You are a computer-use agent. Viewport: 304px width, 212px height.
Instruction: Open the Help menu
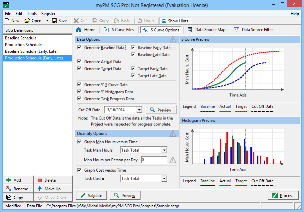pos(295,14)
